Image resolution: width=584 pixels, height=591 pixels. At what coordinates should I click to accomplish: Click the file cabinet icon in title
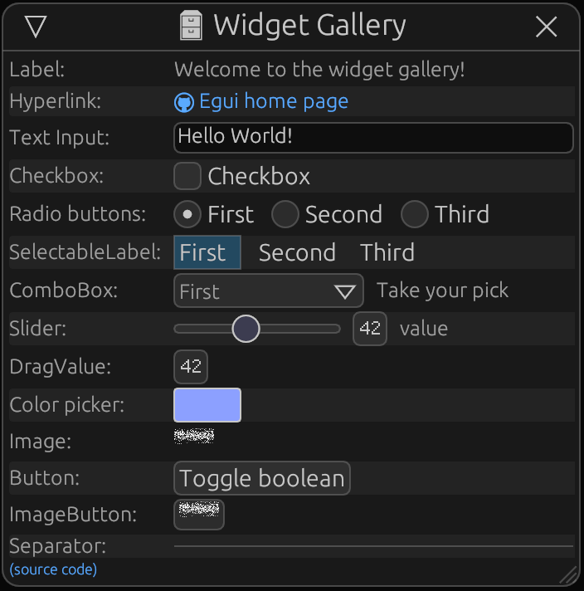pos(192,27)
